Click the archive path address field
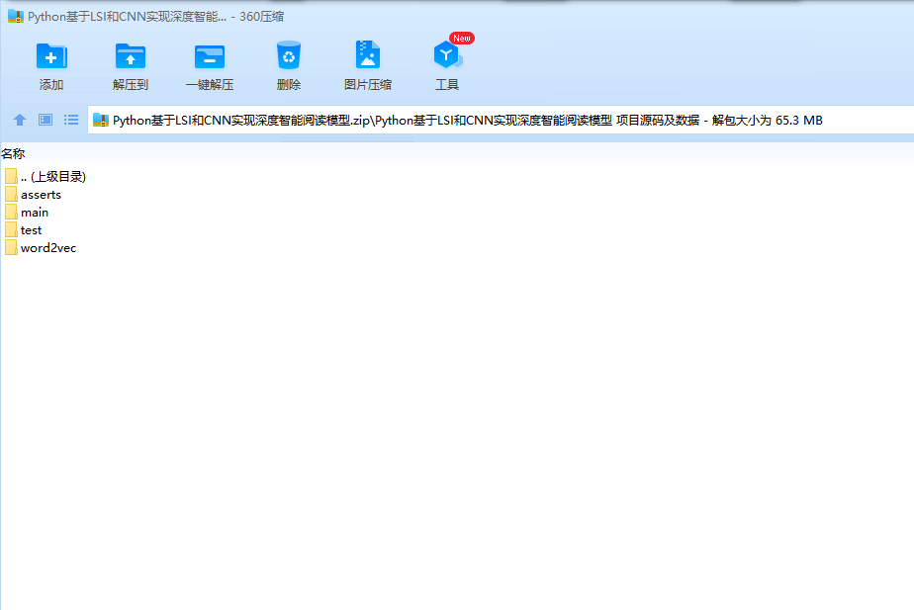Viewport: 914px width, 610px height. pyautogui.click(x=501, y=120)
